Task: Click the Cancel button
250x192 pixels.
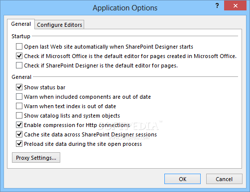Action: (224, 179)
